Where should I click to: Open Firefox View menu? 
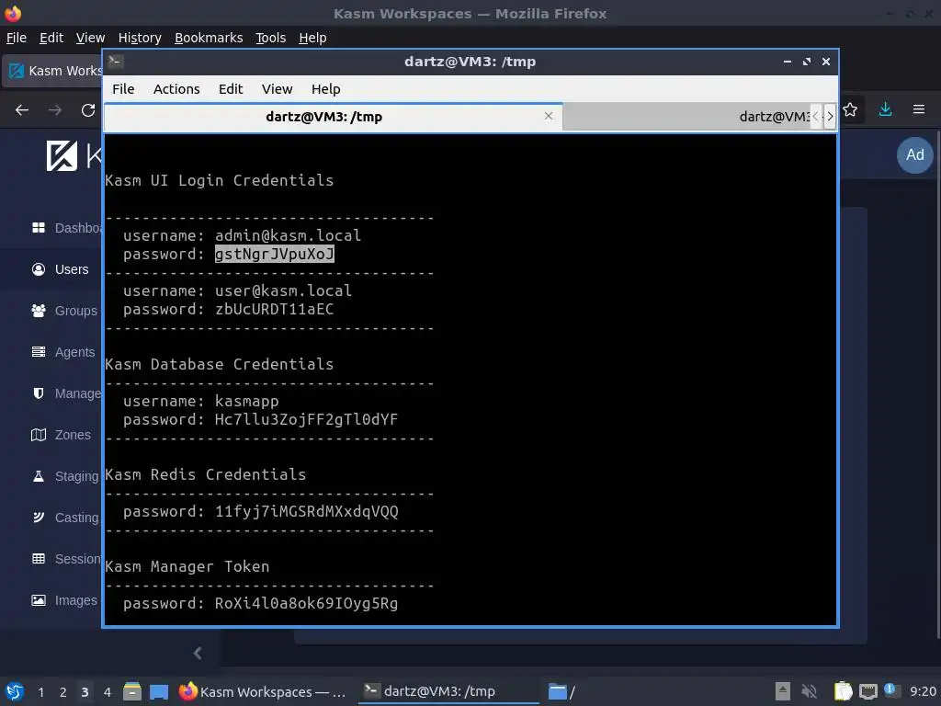pyautogui.click(x=91, y=38)
